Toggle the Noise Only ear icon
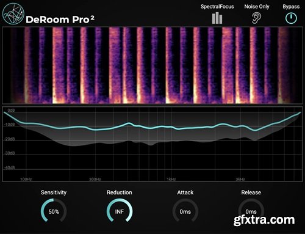The width and height of the screenshot is (305, 234). click(x=257, y=18)
